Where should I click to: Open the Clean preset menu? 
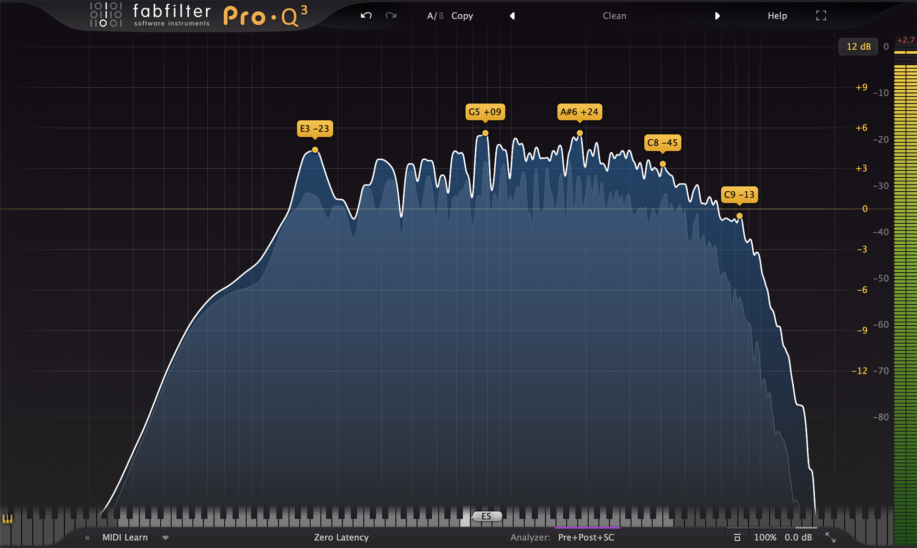pos(614,16)
